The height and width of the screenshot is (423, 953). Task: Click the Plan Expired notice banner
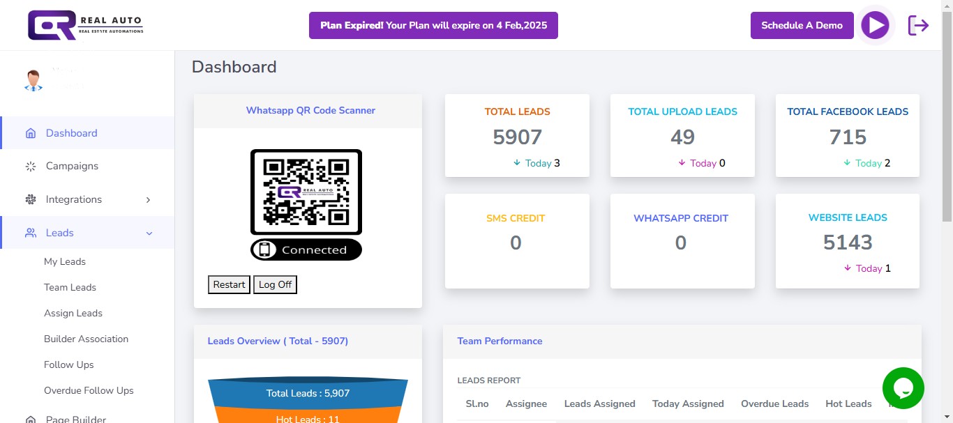(433, 26)
